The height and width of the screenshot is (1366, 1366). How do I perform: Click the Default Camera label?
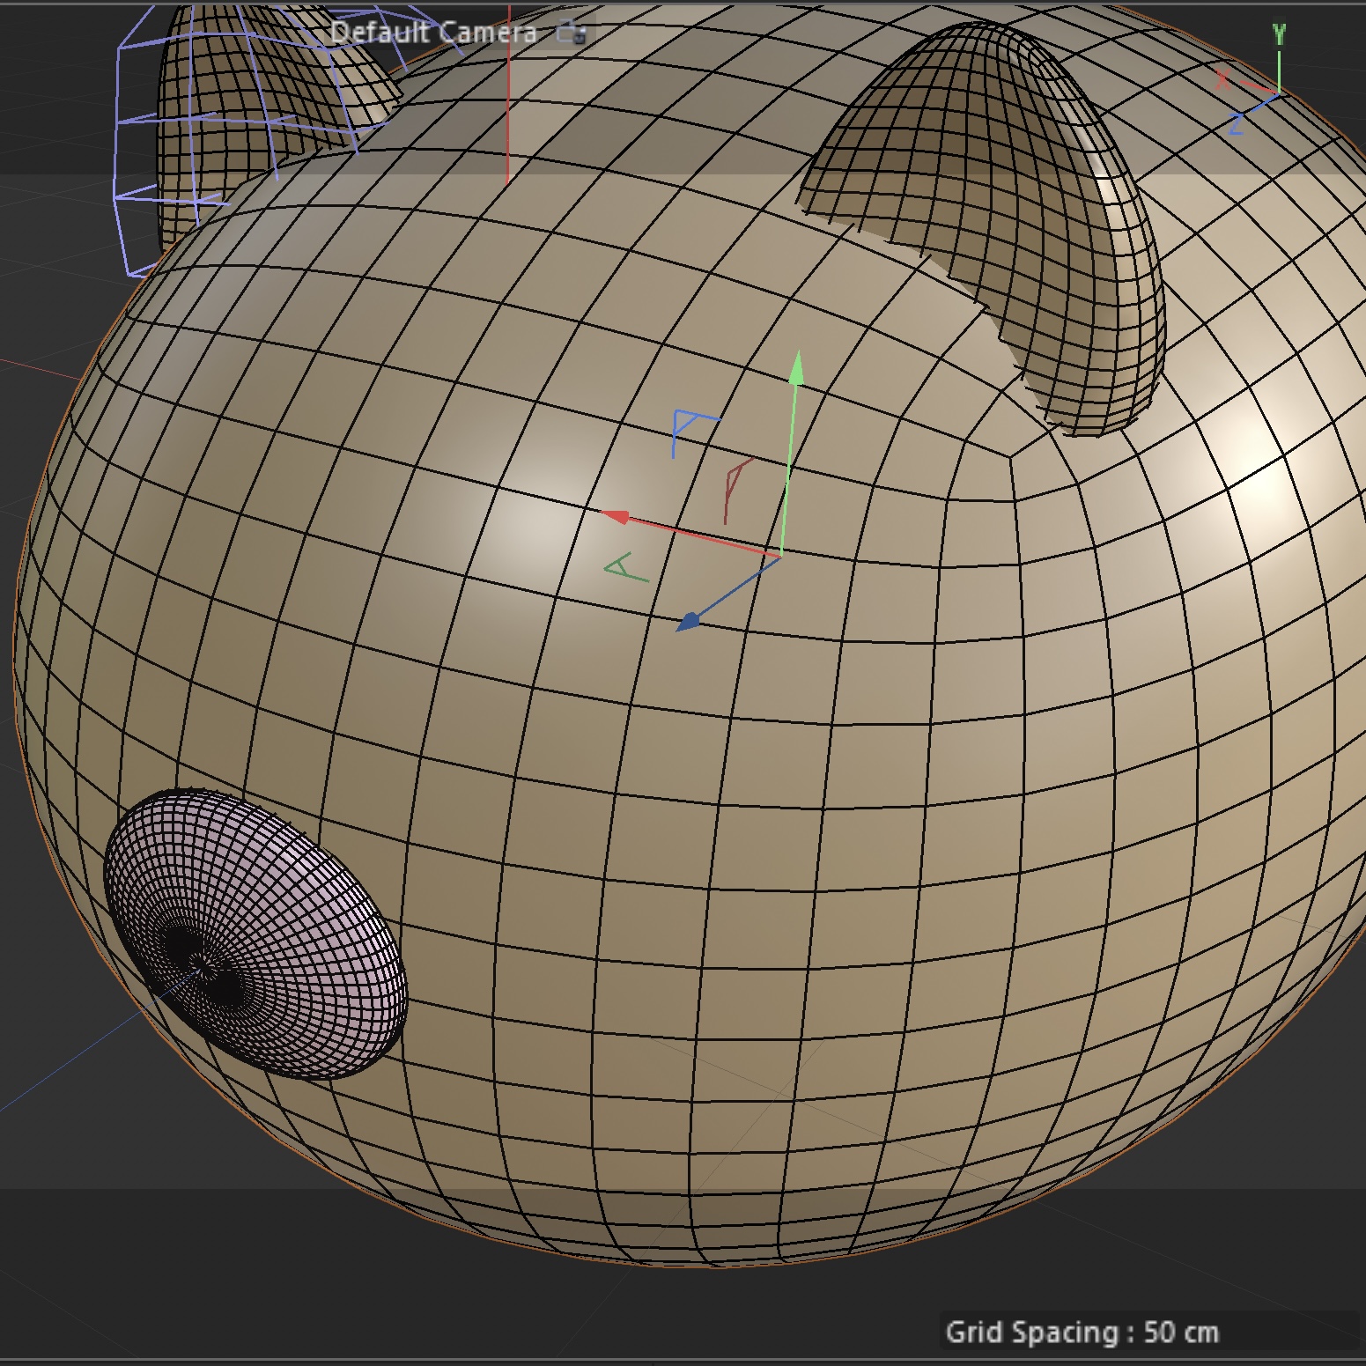click(432, 33)
